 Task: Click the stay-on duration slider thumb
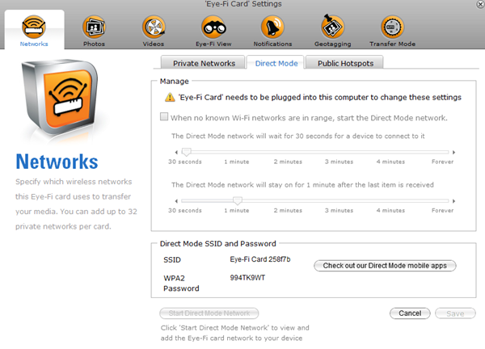pos(237,200)
